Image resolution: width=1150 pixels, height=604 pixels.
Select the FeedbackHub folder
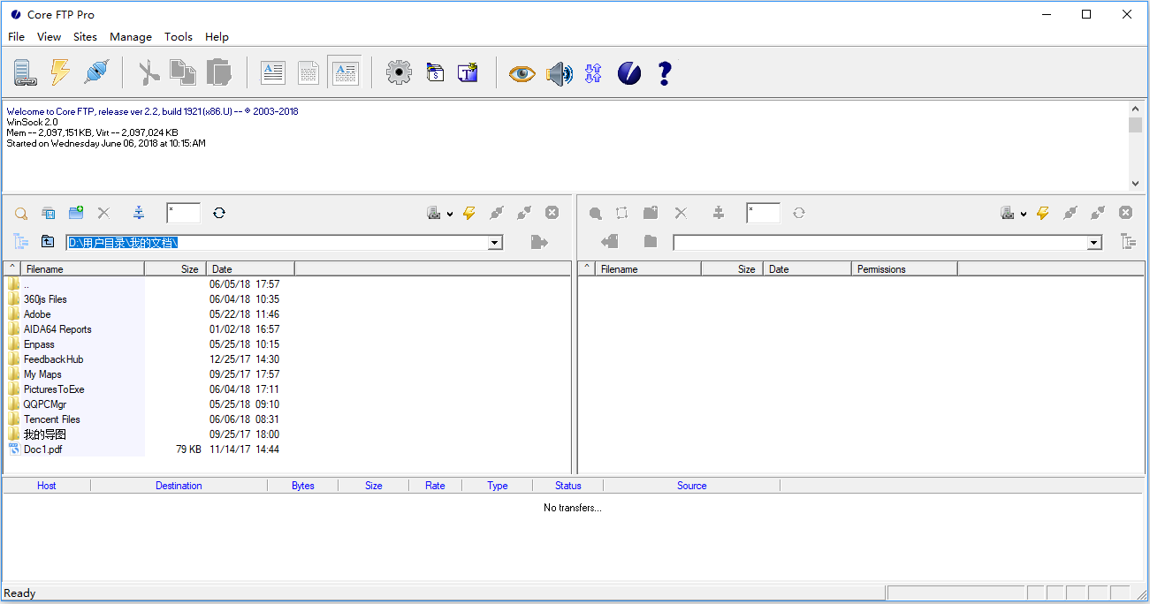click(53, 359)
